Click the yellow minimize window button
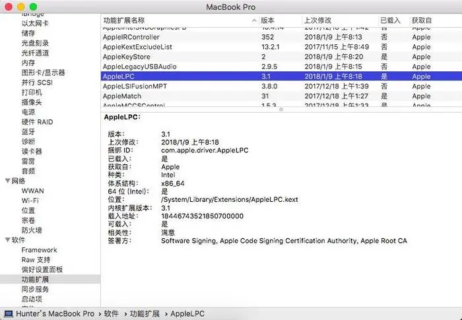Viewport: 462px width, 320px height. (21, 6)
